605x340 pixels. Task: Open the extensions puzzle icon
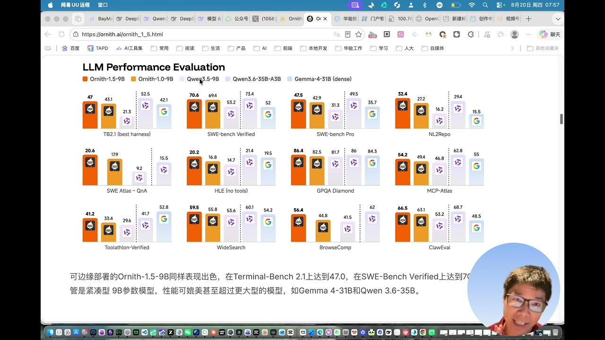pos(471,34)
